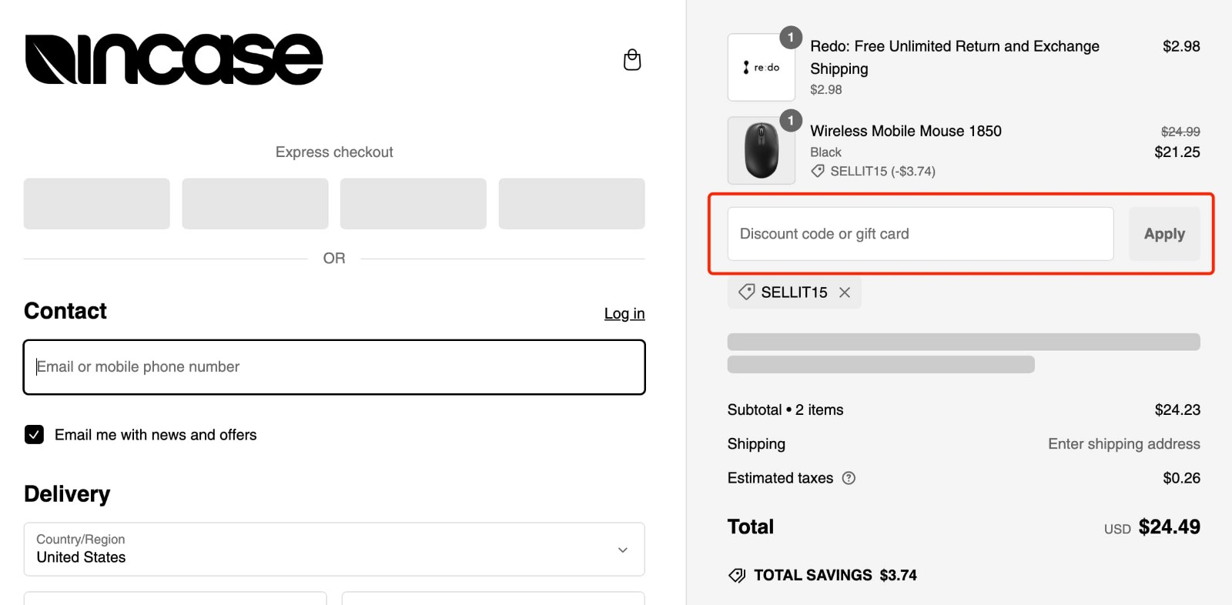Click Enter shipping address text
Screen dimensions: 1232x605
[x=1123, y=443]
